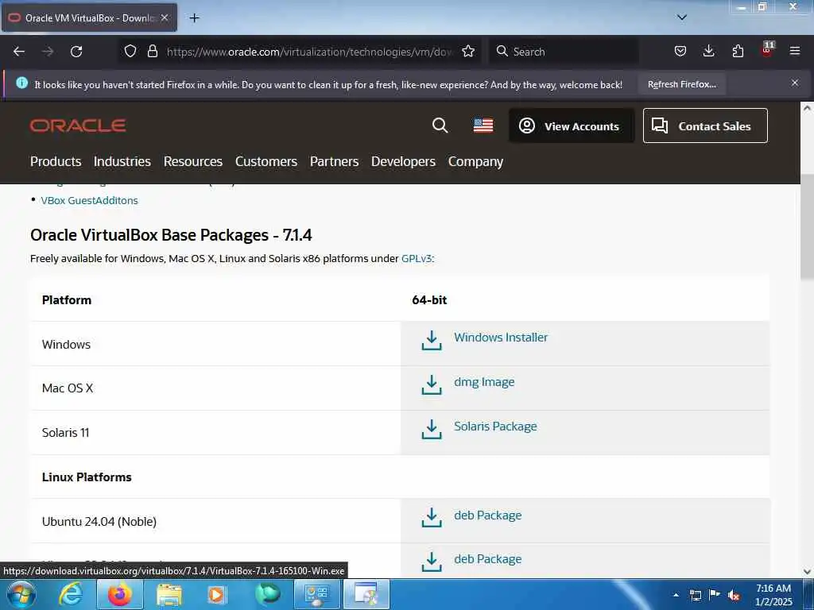Open the volume speaker tray icon

pyautogui.click(x=734, y=595)
